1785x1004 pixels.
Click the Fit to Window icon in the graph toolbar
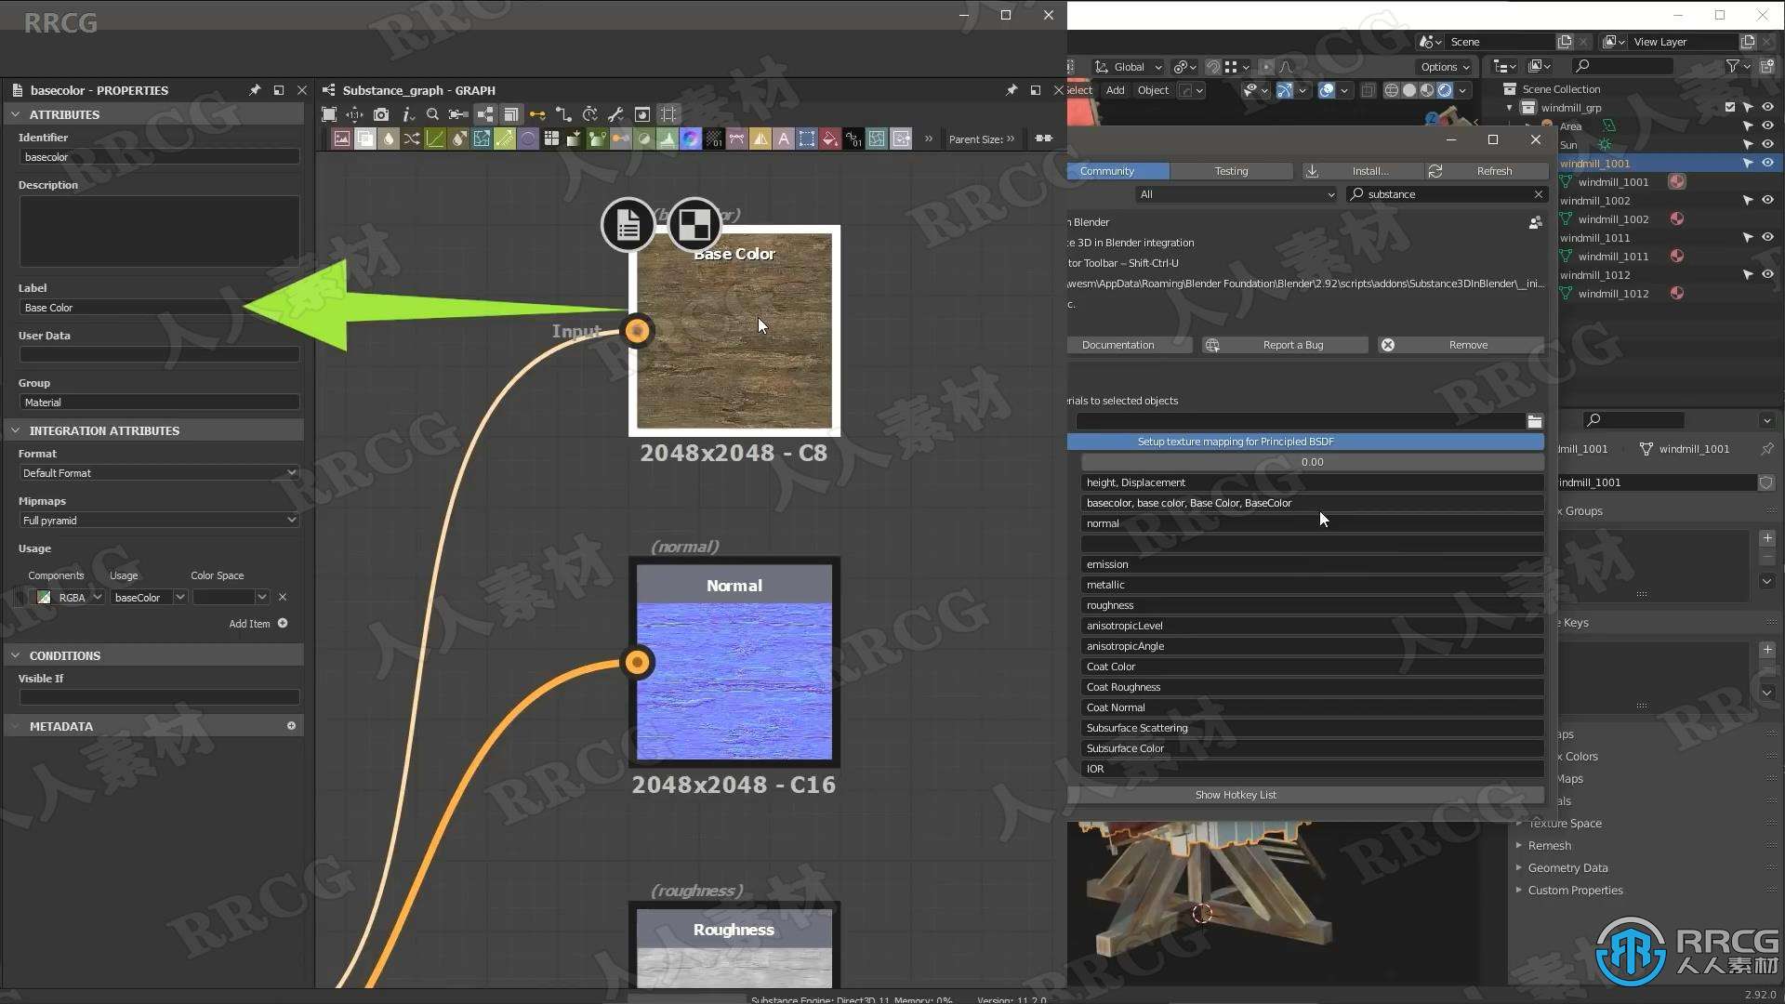click(x=328, y=114)
